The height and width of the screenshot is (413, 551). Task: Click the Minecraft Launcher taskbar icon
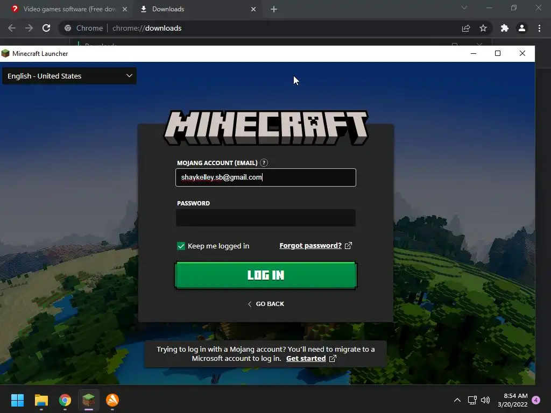89,400
